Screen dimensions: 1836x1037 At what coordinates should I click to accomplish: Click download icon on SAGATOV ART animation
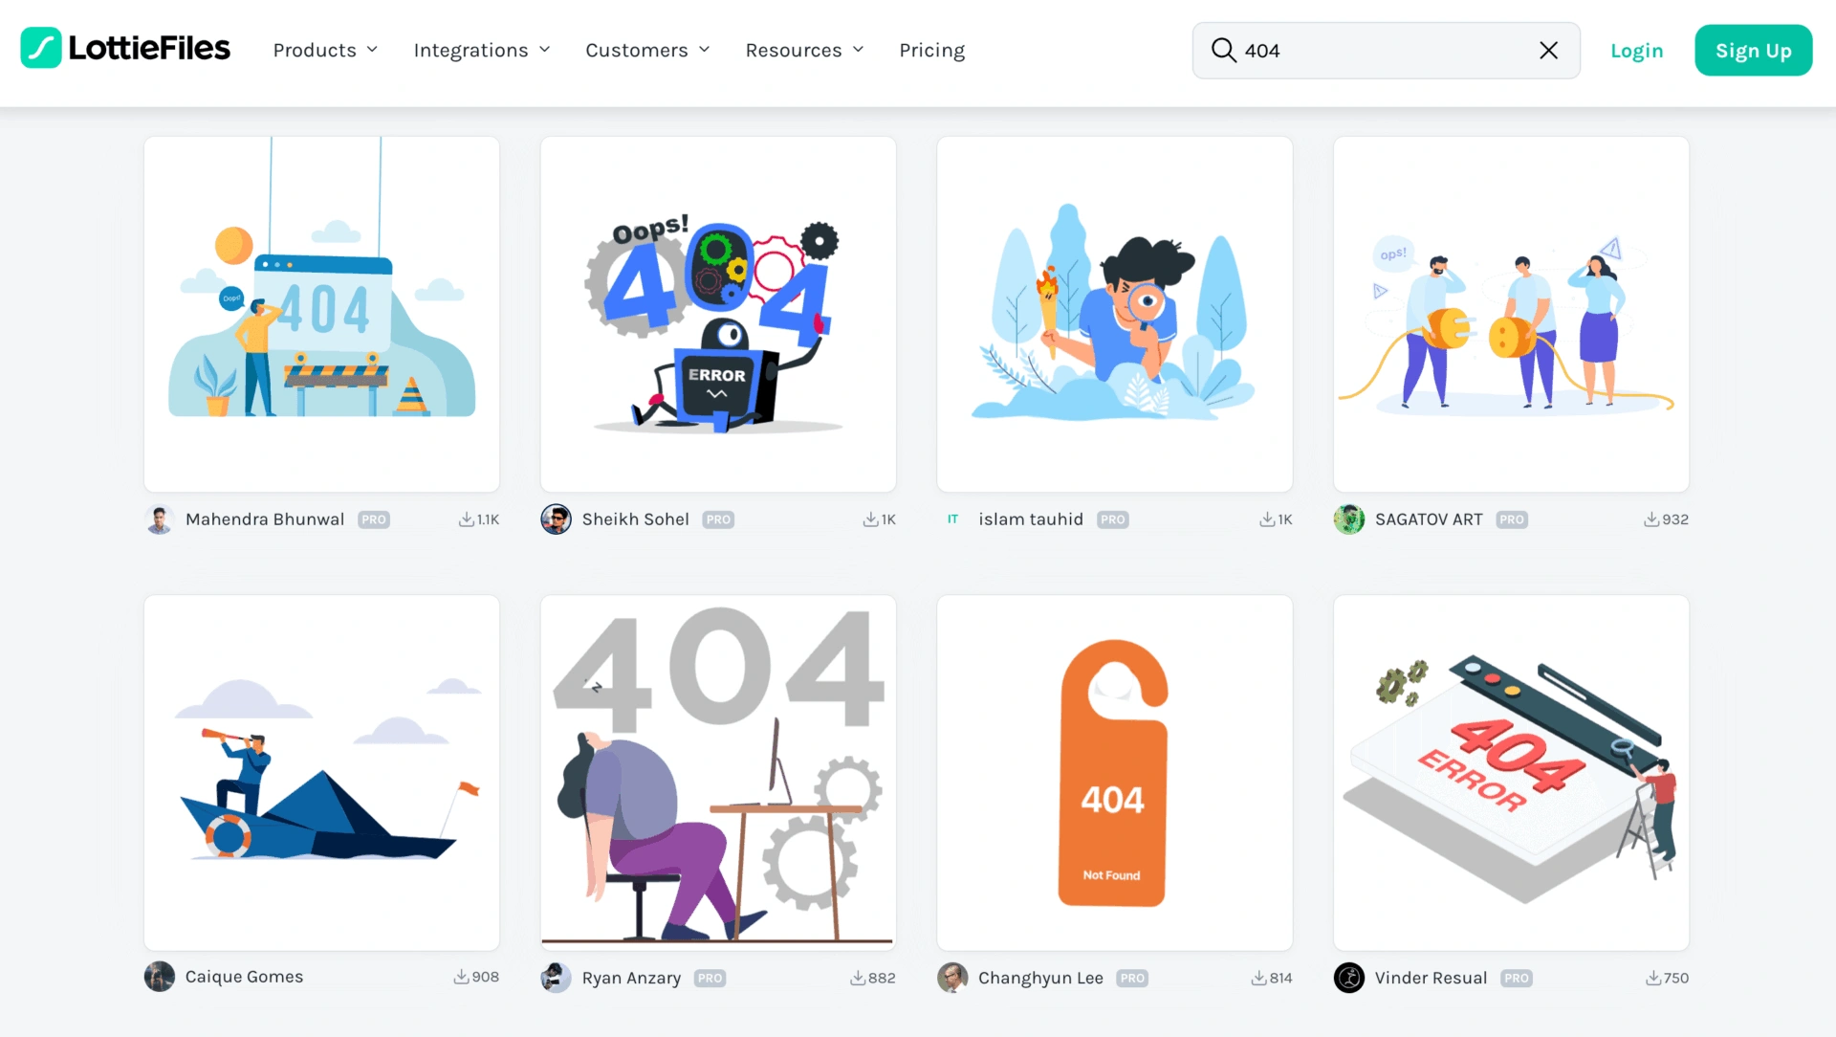(x=1651, y=519)
